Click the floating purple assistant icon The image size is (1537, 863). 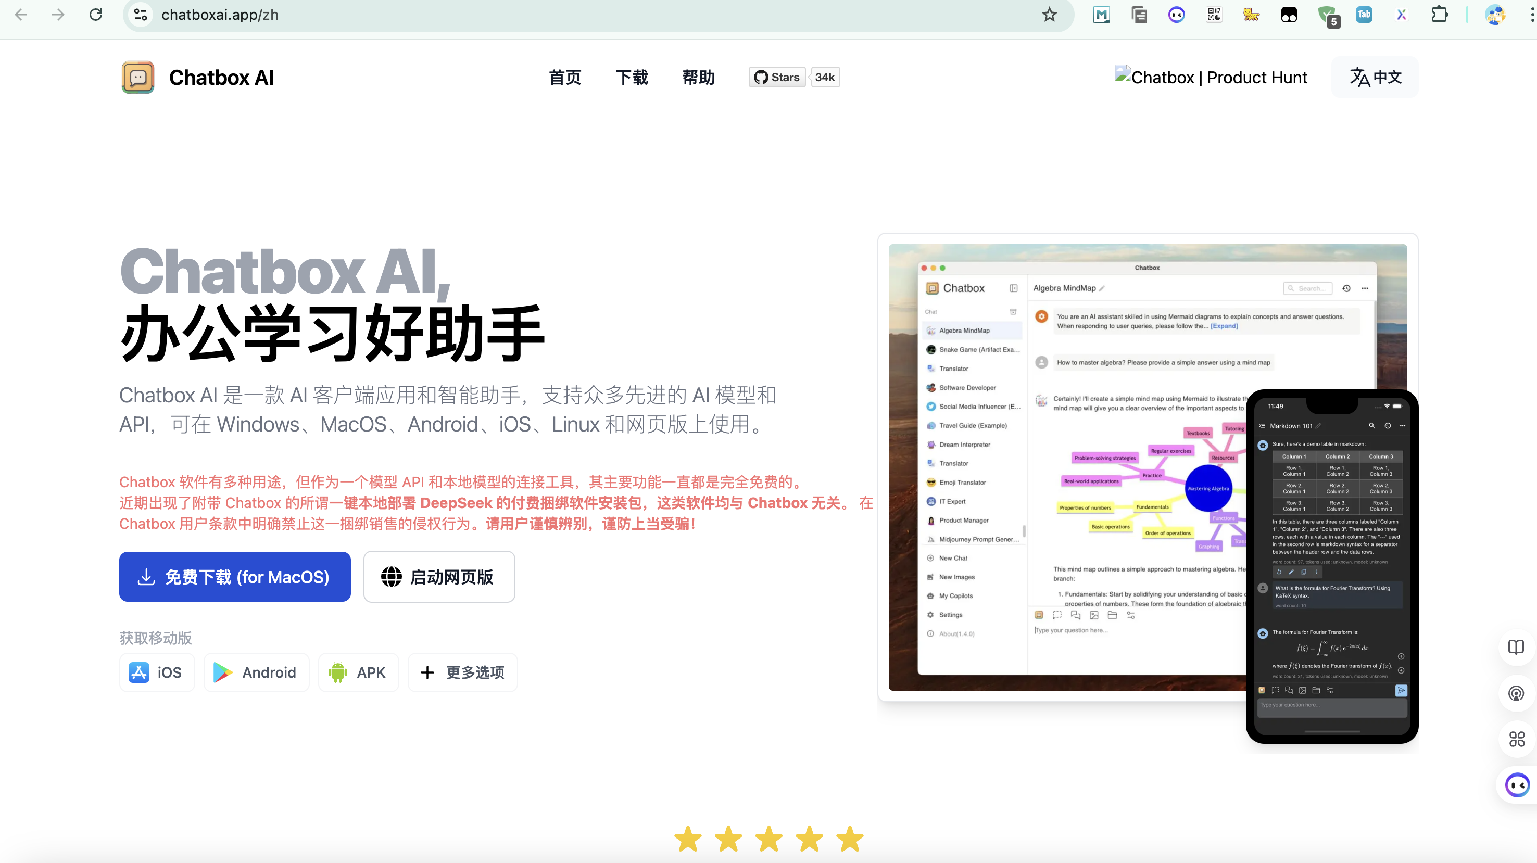coord(1516,785)
